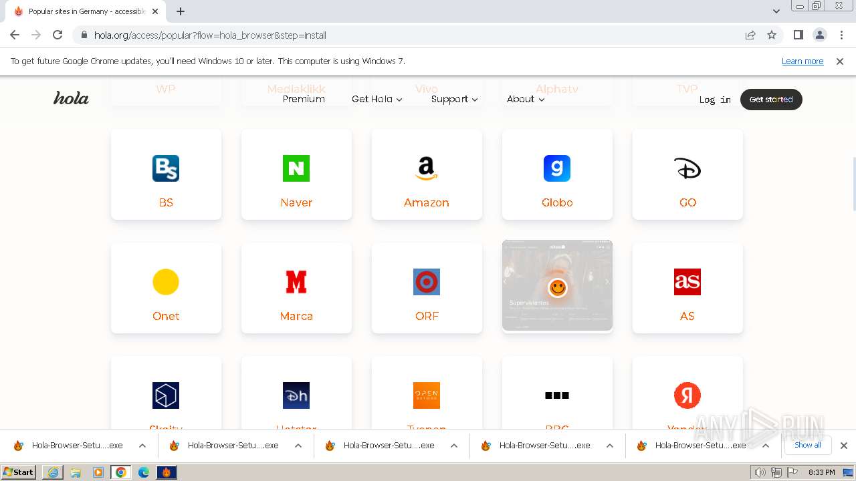Image resolution: width=856 pixels, height=481 pixels.
Task: Open the orange OPEN tile icon
Action: point(427,395)
